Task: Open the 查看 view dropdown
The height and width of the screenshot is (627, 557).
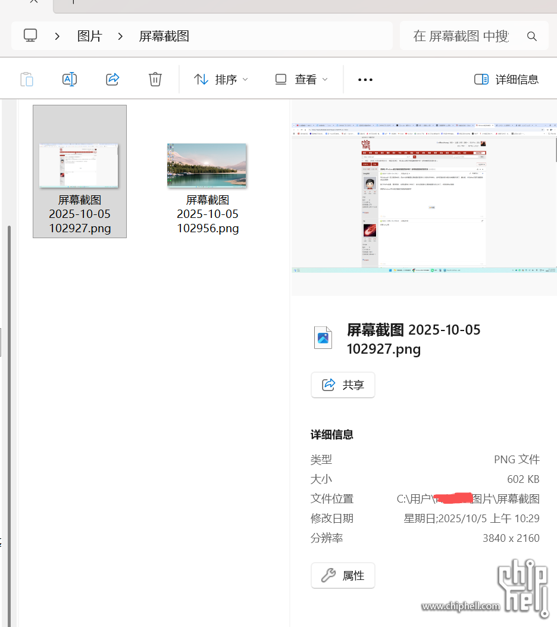Action: point(301,79)
